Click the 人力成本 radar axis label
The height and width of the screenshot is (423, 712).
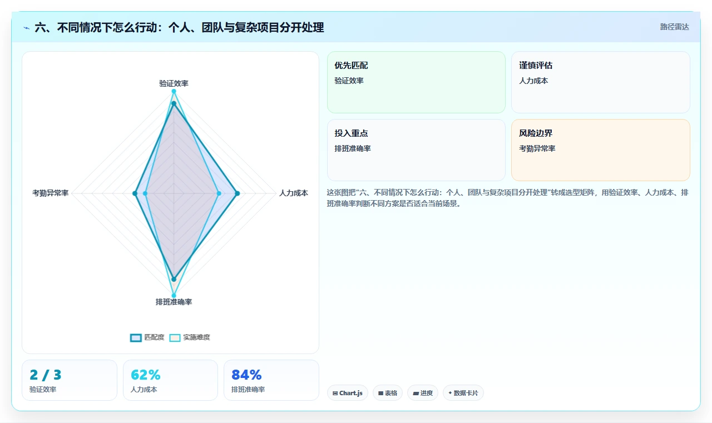(x=294, y=193)
